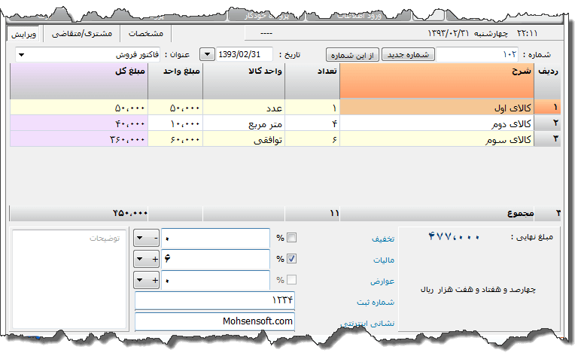
Task: Open the مشخصات tab
Action: (x=147, y=34)
